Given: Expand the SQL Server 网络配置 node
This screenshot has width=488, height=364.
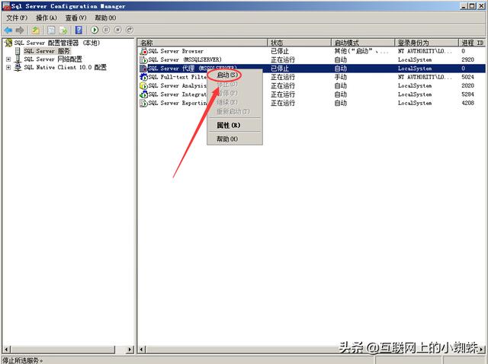Looking at the screenshot, I should coord(8,59).
